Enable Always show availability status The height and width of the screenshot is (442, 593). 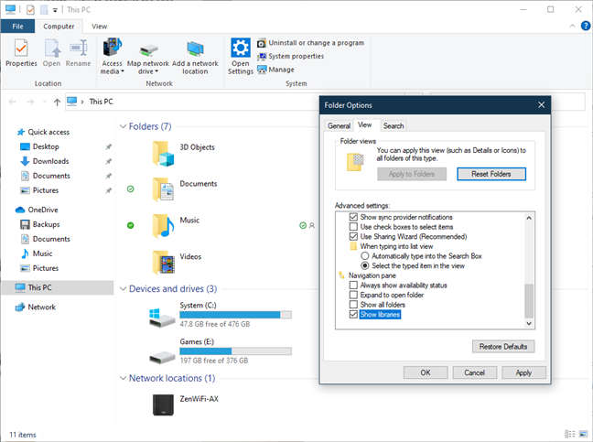353,286
